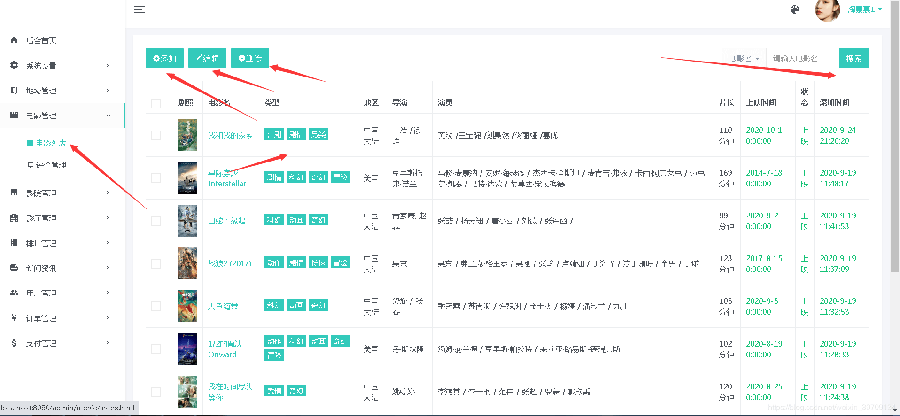Open the 大鱼海棠 movie link
The height and width of the screenshot is (416, 900).
pos(223,306)
